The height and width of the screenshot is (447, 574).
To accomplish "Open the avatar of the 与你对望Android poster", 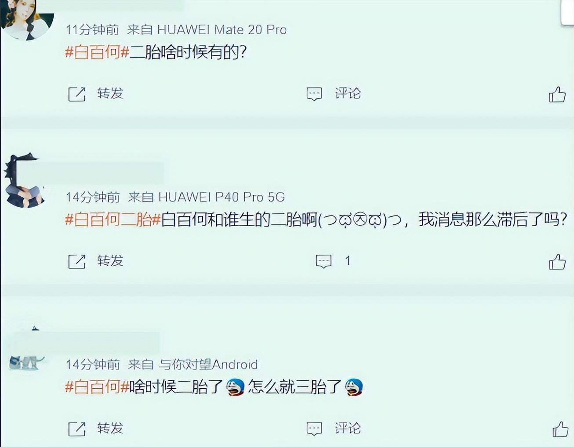I will click(26, 351).
